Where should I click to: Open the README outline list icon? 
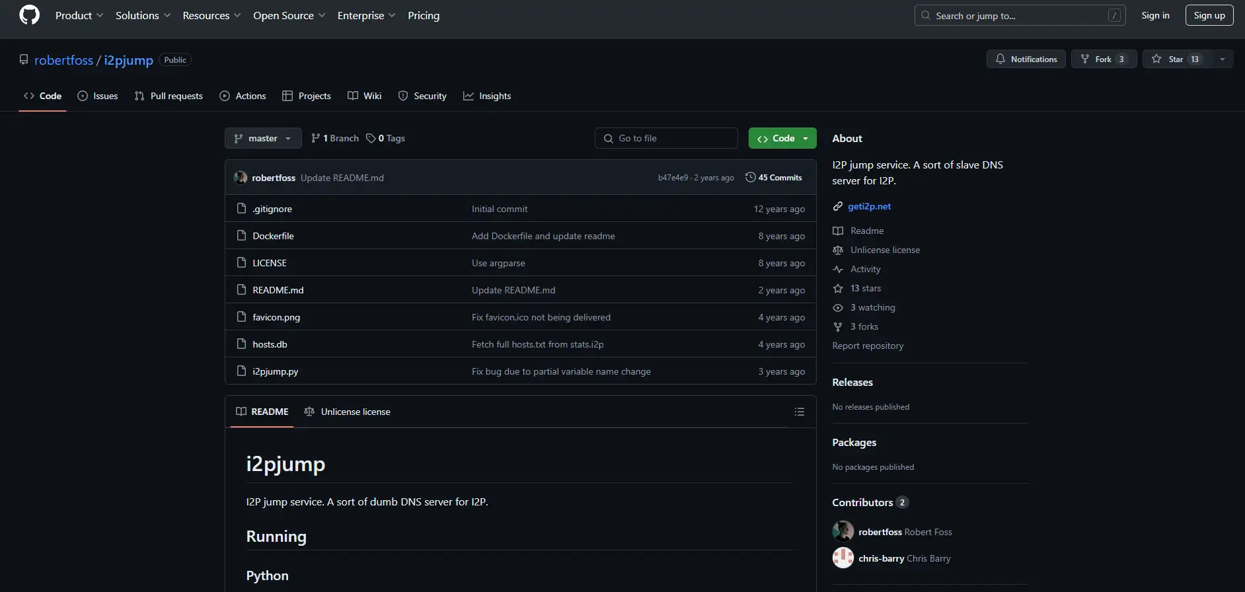tap(800, 412)
